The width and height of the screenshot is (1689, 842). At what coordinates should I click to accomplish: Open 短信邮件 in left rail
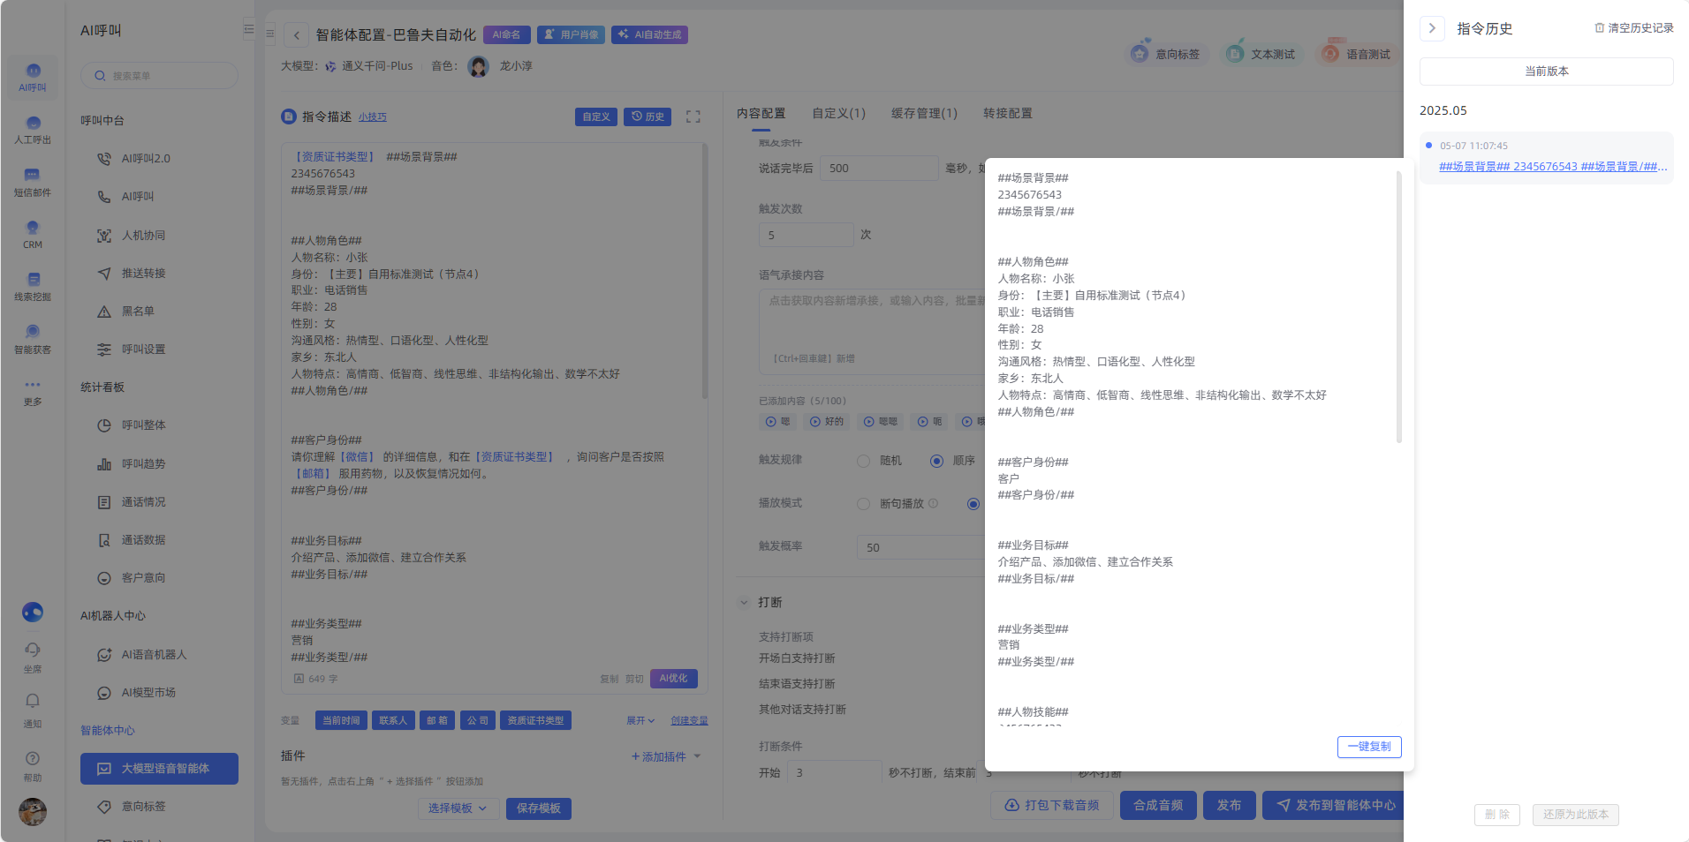[33, 183]
